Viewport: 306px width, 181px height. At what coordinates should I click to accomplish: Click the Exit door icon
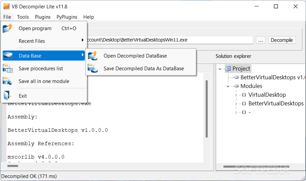click(x=7, y=95)
